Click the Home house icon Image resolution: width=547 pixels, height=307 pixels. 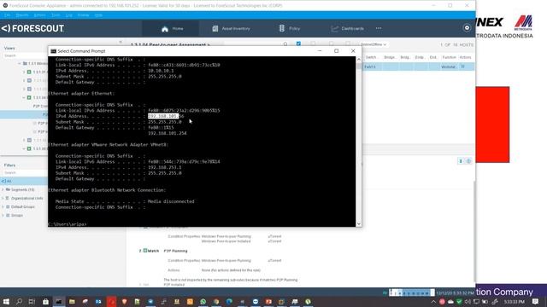pyautogui.click(x=165, y=29)
